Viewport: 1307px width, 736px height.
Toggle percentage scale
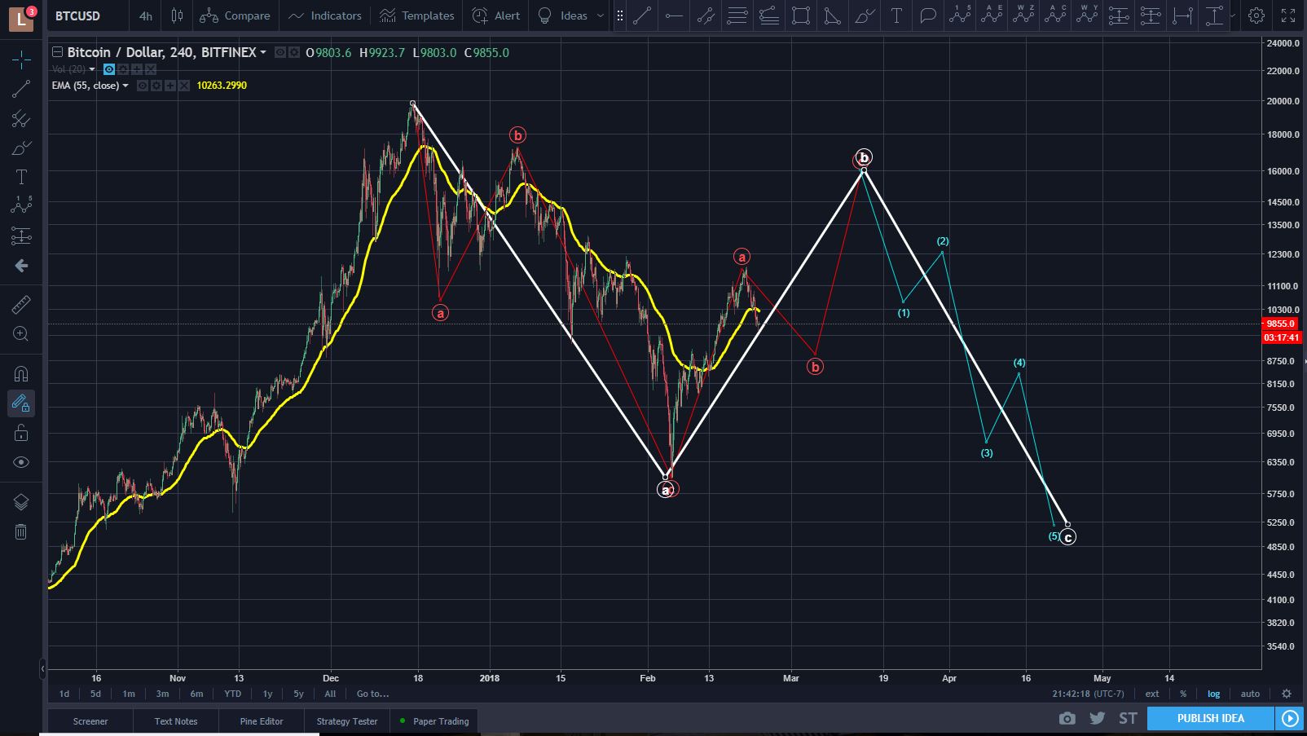[1183, 694]
